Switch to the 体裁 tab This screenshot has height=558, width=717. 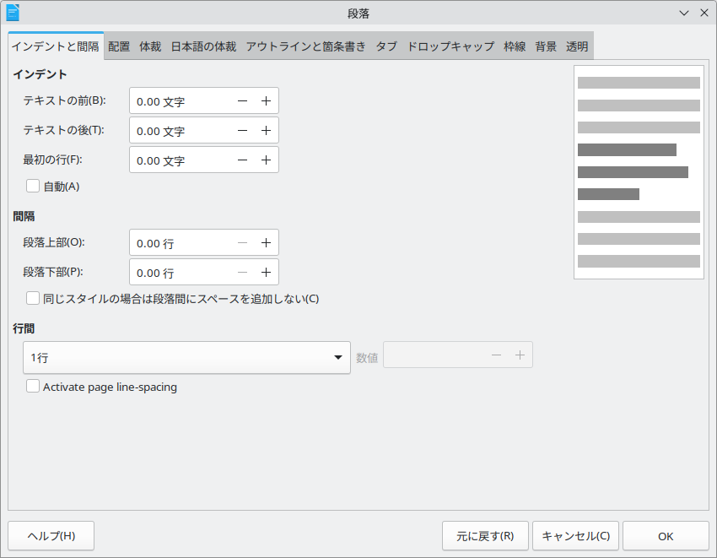150,46
